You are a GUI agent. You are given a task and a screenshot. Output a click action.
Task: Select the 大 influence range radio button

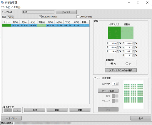tap(112, 64)
